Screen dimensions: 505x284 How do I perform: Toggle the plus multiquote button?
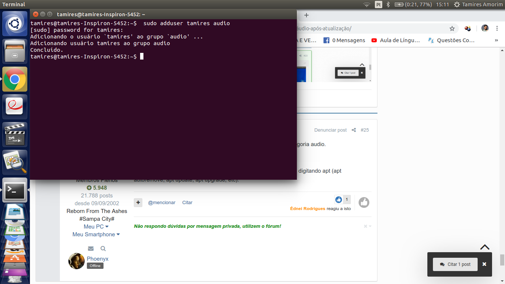click(x=138, y=203)
